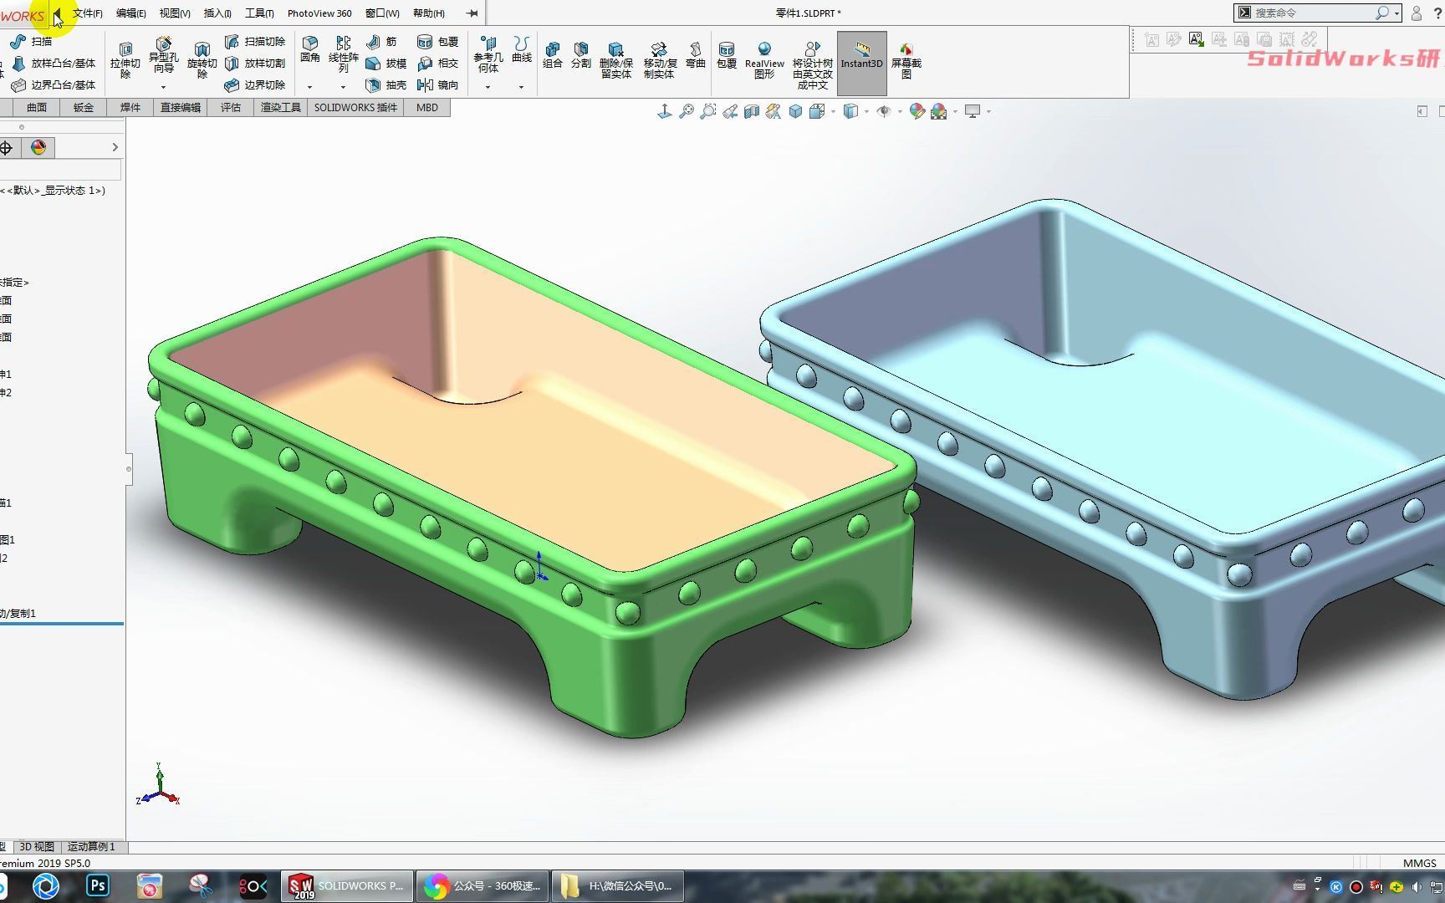The width and height of the screenshot is (1445, 903).
Task: Switch to the 直接编辑 tab
Action: 181,107
